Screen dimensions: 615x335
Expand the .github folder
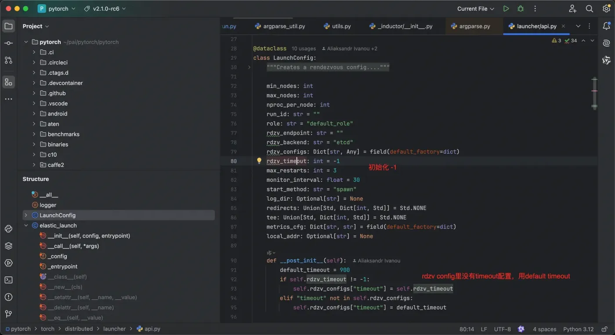point(34,93)
